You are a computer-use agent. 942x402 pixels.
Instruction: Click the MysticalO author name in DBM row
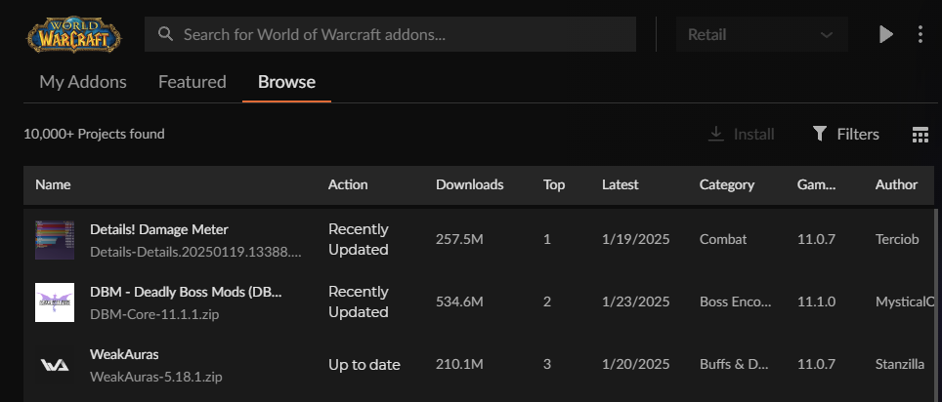pos(905,301)
